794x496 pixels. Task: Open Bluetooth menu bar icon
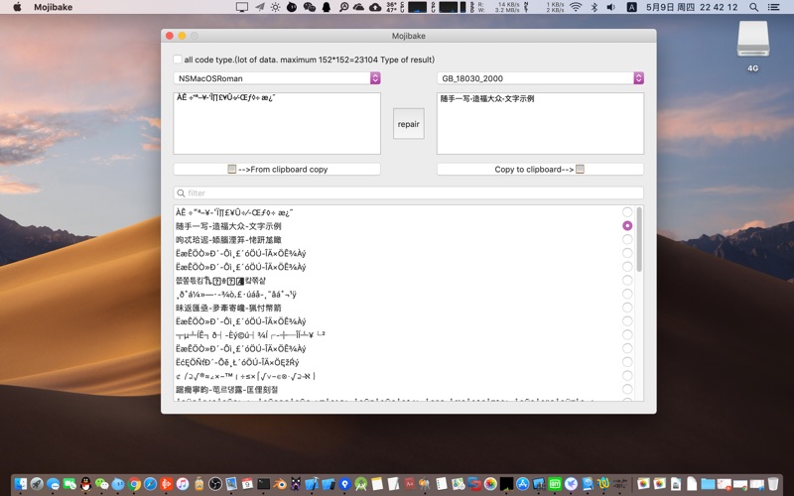(595, 7)
